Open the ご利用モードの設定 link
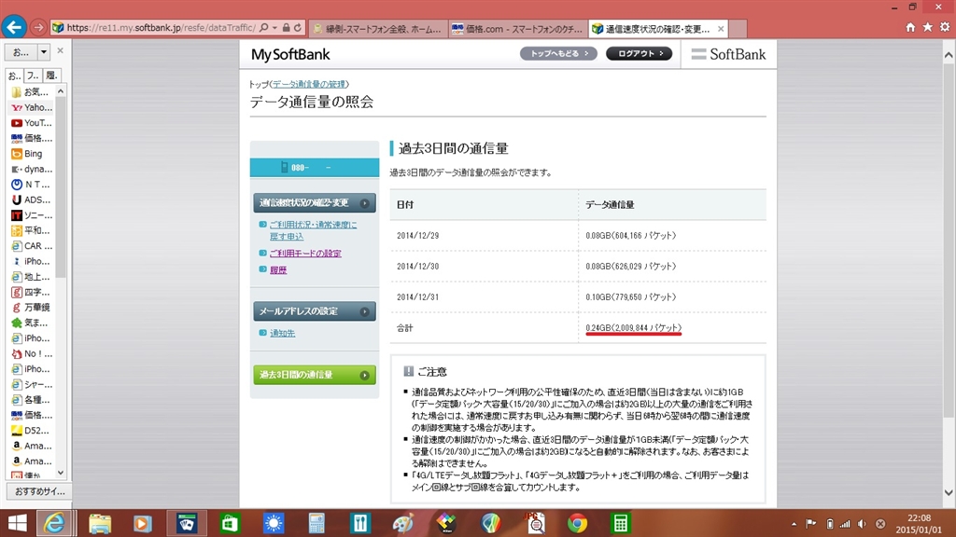 [305, 254]
